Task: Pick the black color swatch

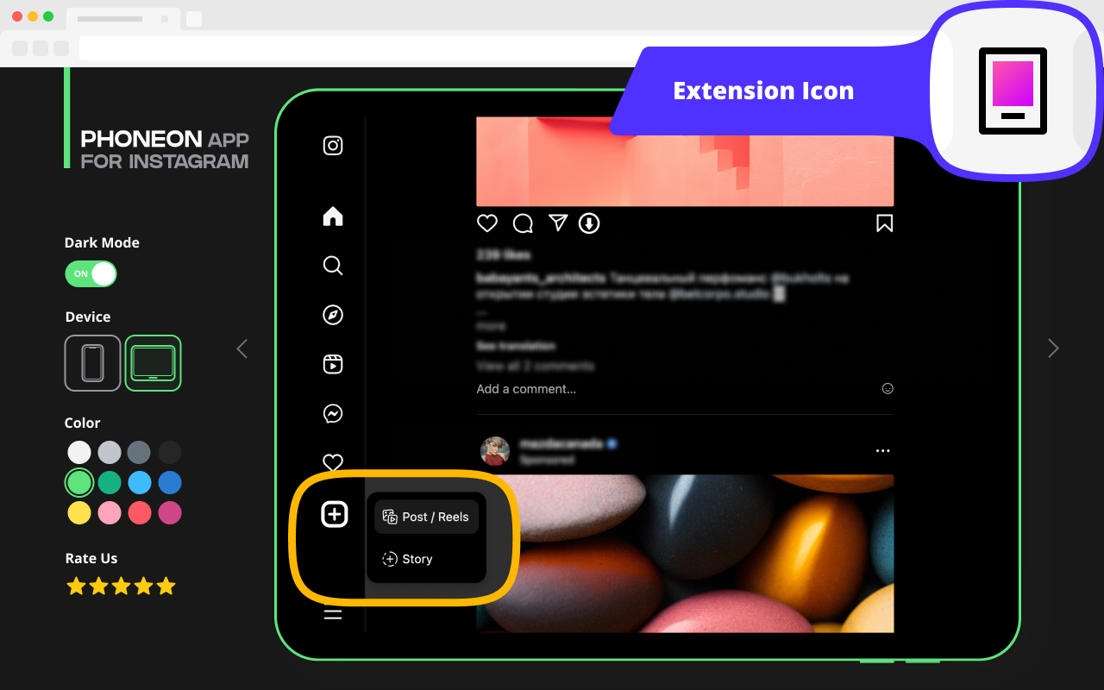Action: click(x=170, y=452)
